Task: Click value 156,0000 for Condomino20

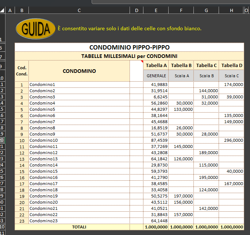Action: click(x=181, y=202)
